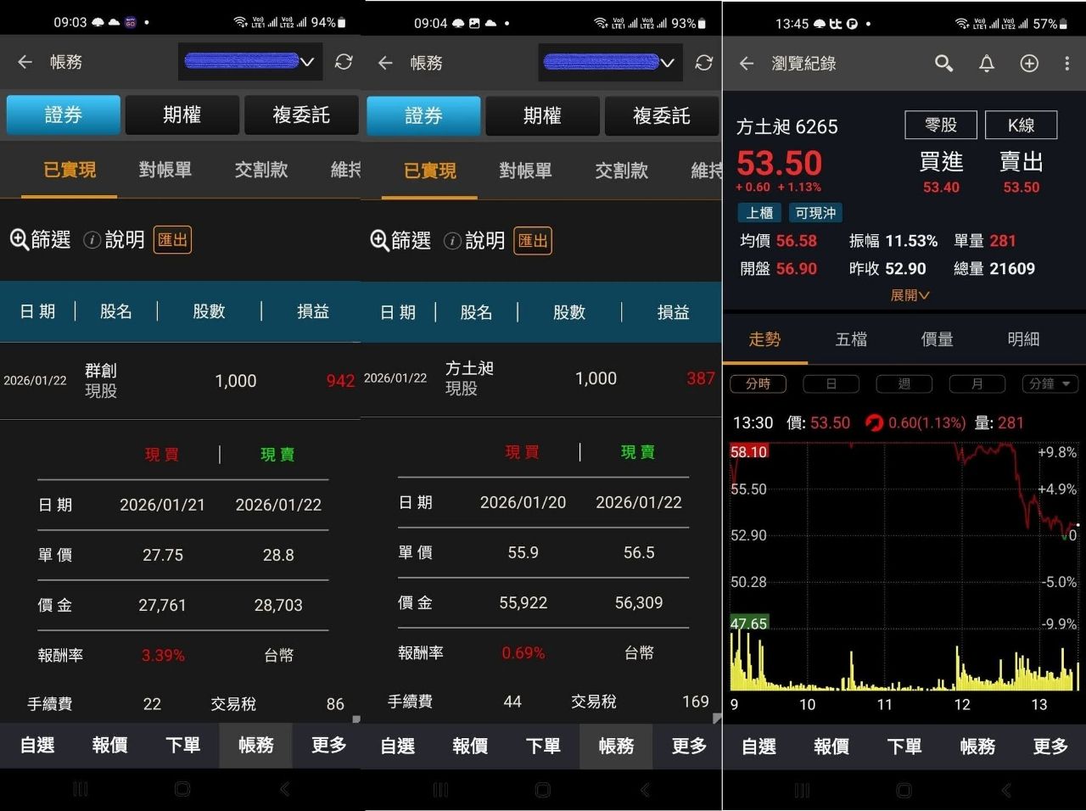Refresh the 群創 account statement
This screenshot has height=811, width=1086.
click(344, 62)
